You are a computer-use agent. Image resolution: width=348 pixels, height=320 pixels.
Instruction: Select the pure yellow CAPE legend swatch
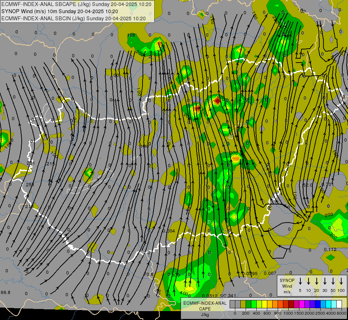[x=264, y=304]
